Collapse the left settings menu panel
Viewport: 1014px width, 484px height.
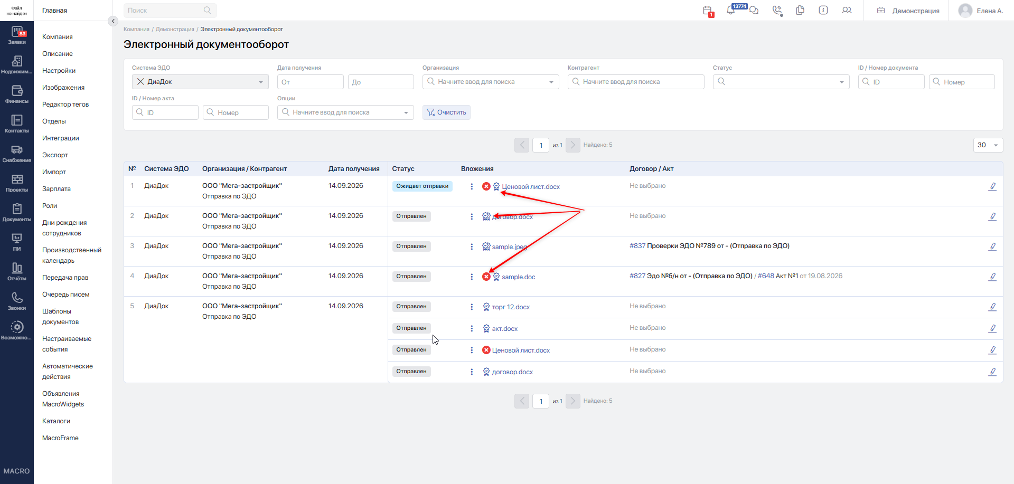[112, 21]
